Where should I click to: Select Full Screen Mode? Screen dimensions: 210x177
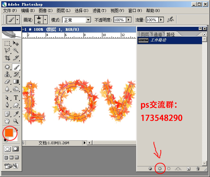point(17,157)
